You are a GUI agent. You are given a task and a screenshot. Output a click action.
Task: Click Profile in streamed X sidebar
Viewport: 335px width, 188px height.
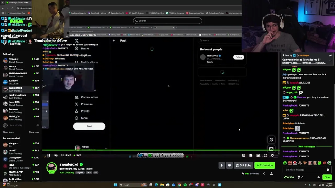tap(82, 111)
